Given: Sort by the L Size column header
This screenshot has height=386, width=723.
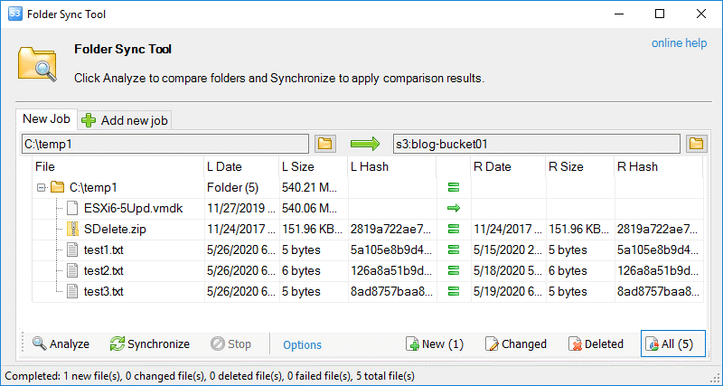Looking at the screenshot, I should coord(313,166).
